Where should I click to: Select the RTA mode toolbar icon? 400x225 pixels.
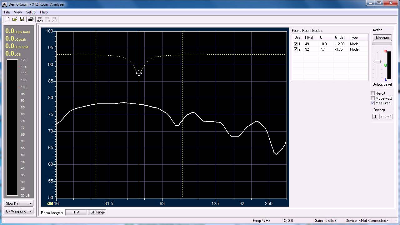(47, 19)
